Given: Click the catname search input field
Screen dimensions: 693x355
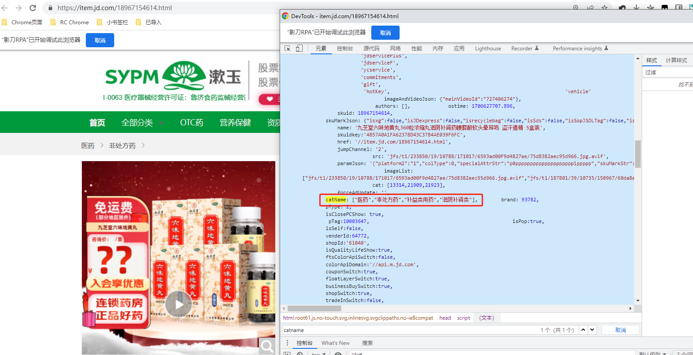Looking at the screenshot, I should click(409, 330).
